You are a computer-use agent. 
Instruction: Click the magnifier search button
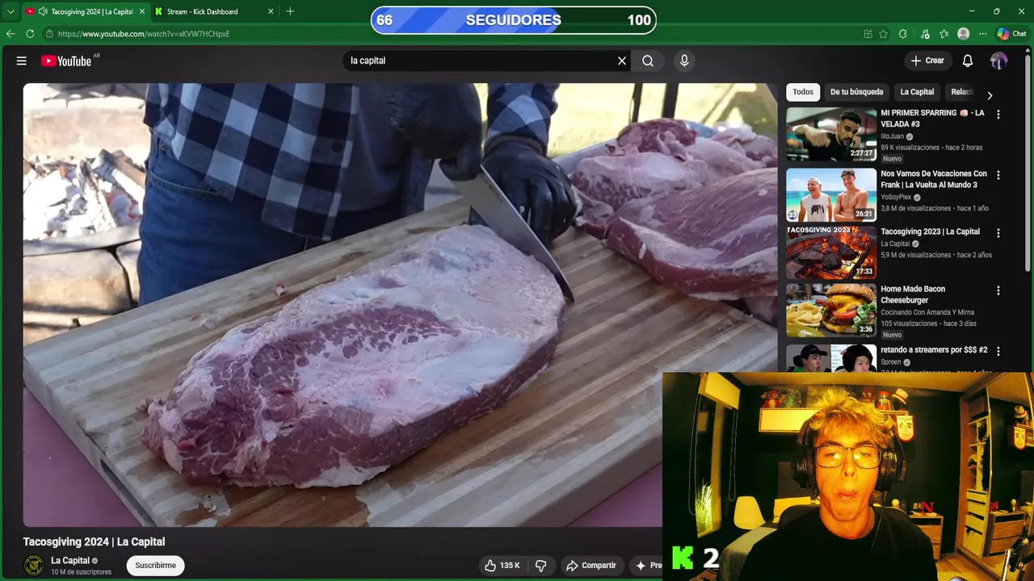(x=648, y=61)
